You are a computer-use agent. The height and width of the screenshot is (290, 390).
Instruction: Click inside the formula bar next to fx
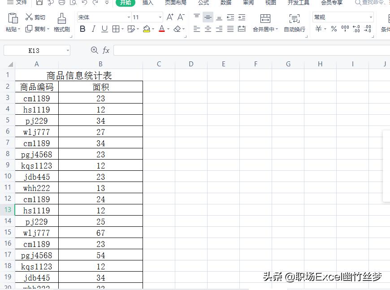[179, 50]
